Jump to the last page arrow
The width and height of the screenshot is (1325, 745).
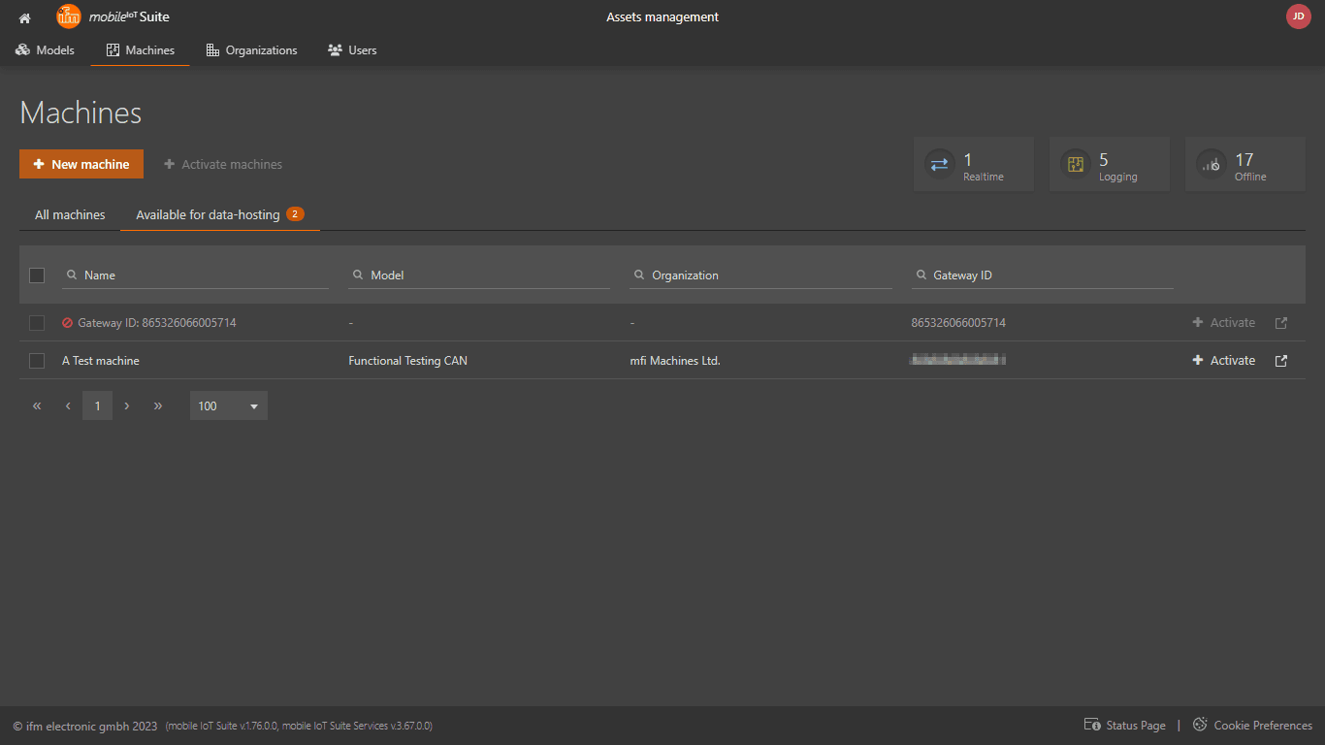pos(158,406)
